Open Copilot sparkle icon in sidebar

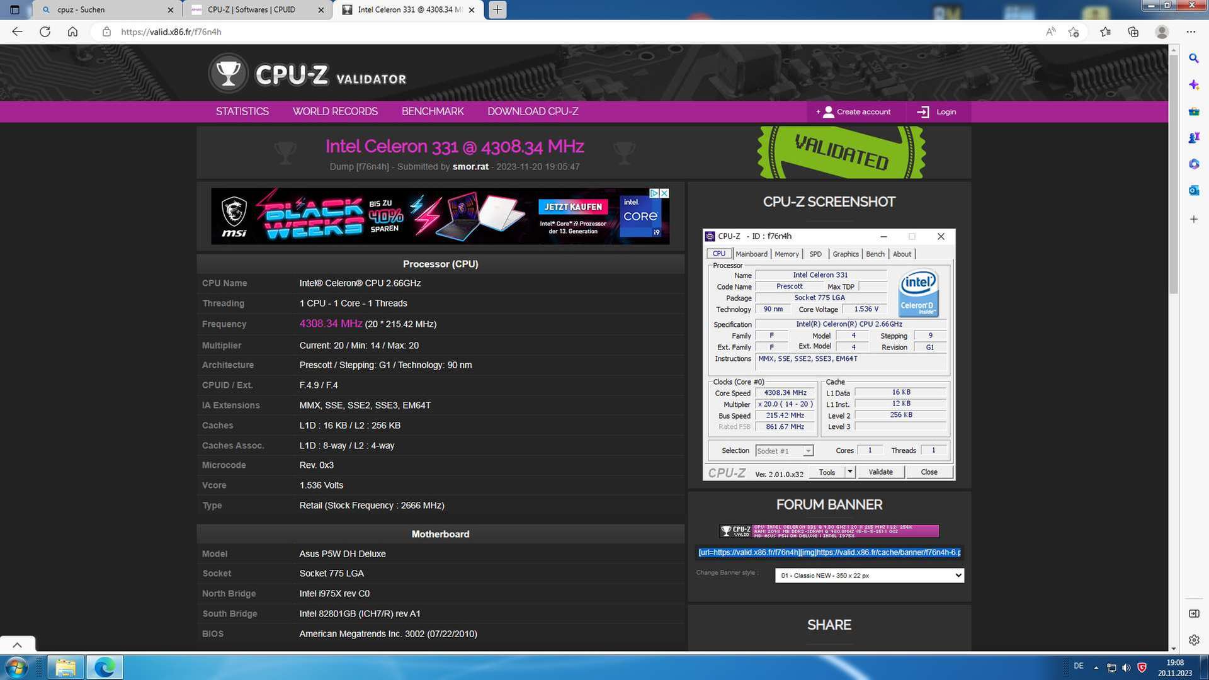1193,84
